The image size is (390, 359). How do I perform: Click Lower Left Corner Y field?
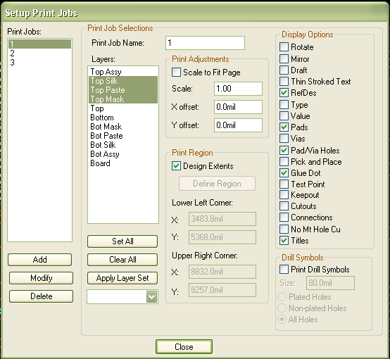tap(222, 237)
